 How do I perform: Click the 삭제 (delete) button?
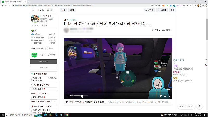(x=72, y=10)
